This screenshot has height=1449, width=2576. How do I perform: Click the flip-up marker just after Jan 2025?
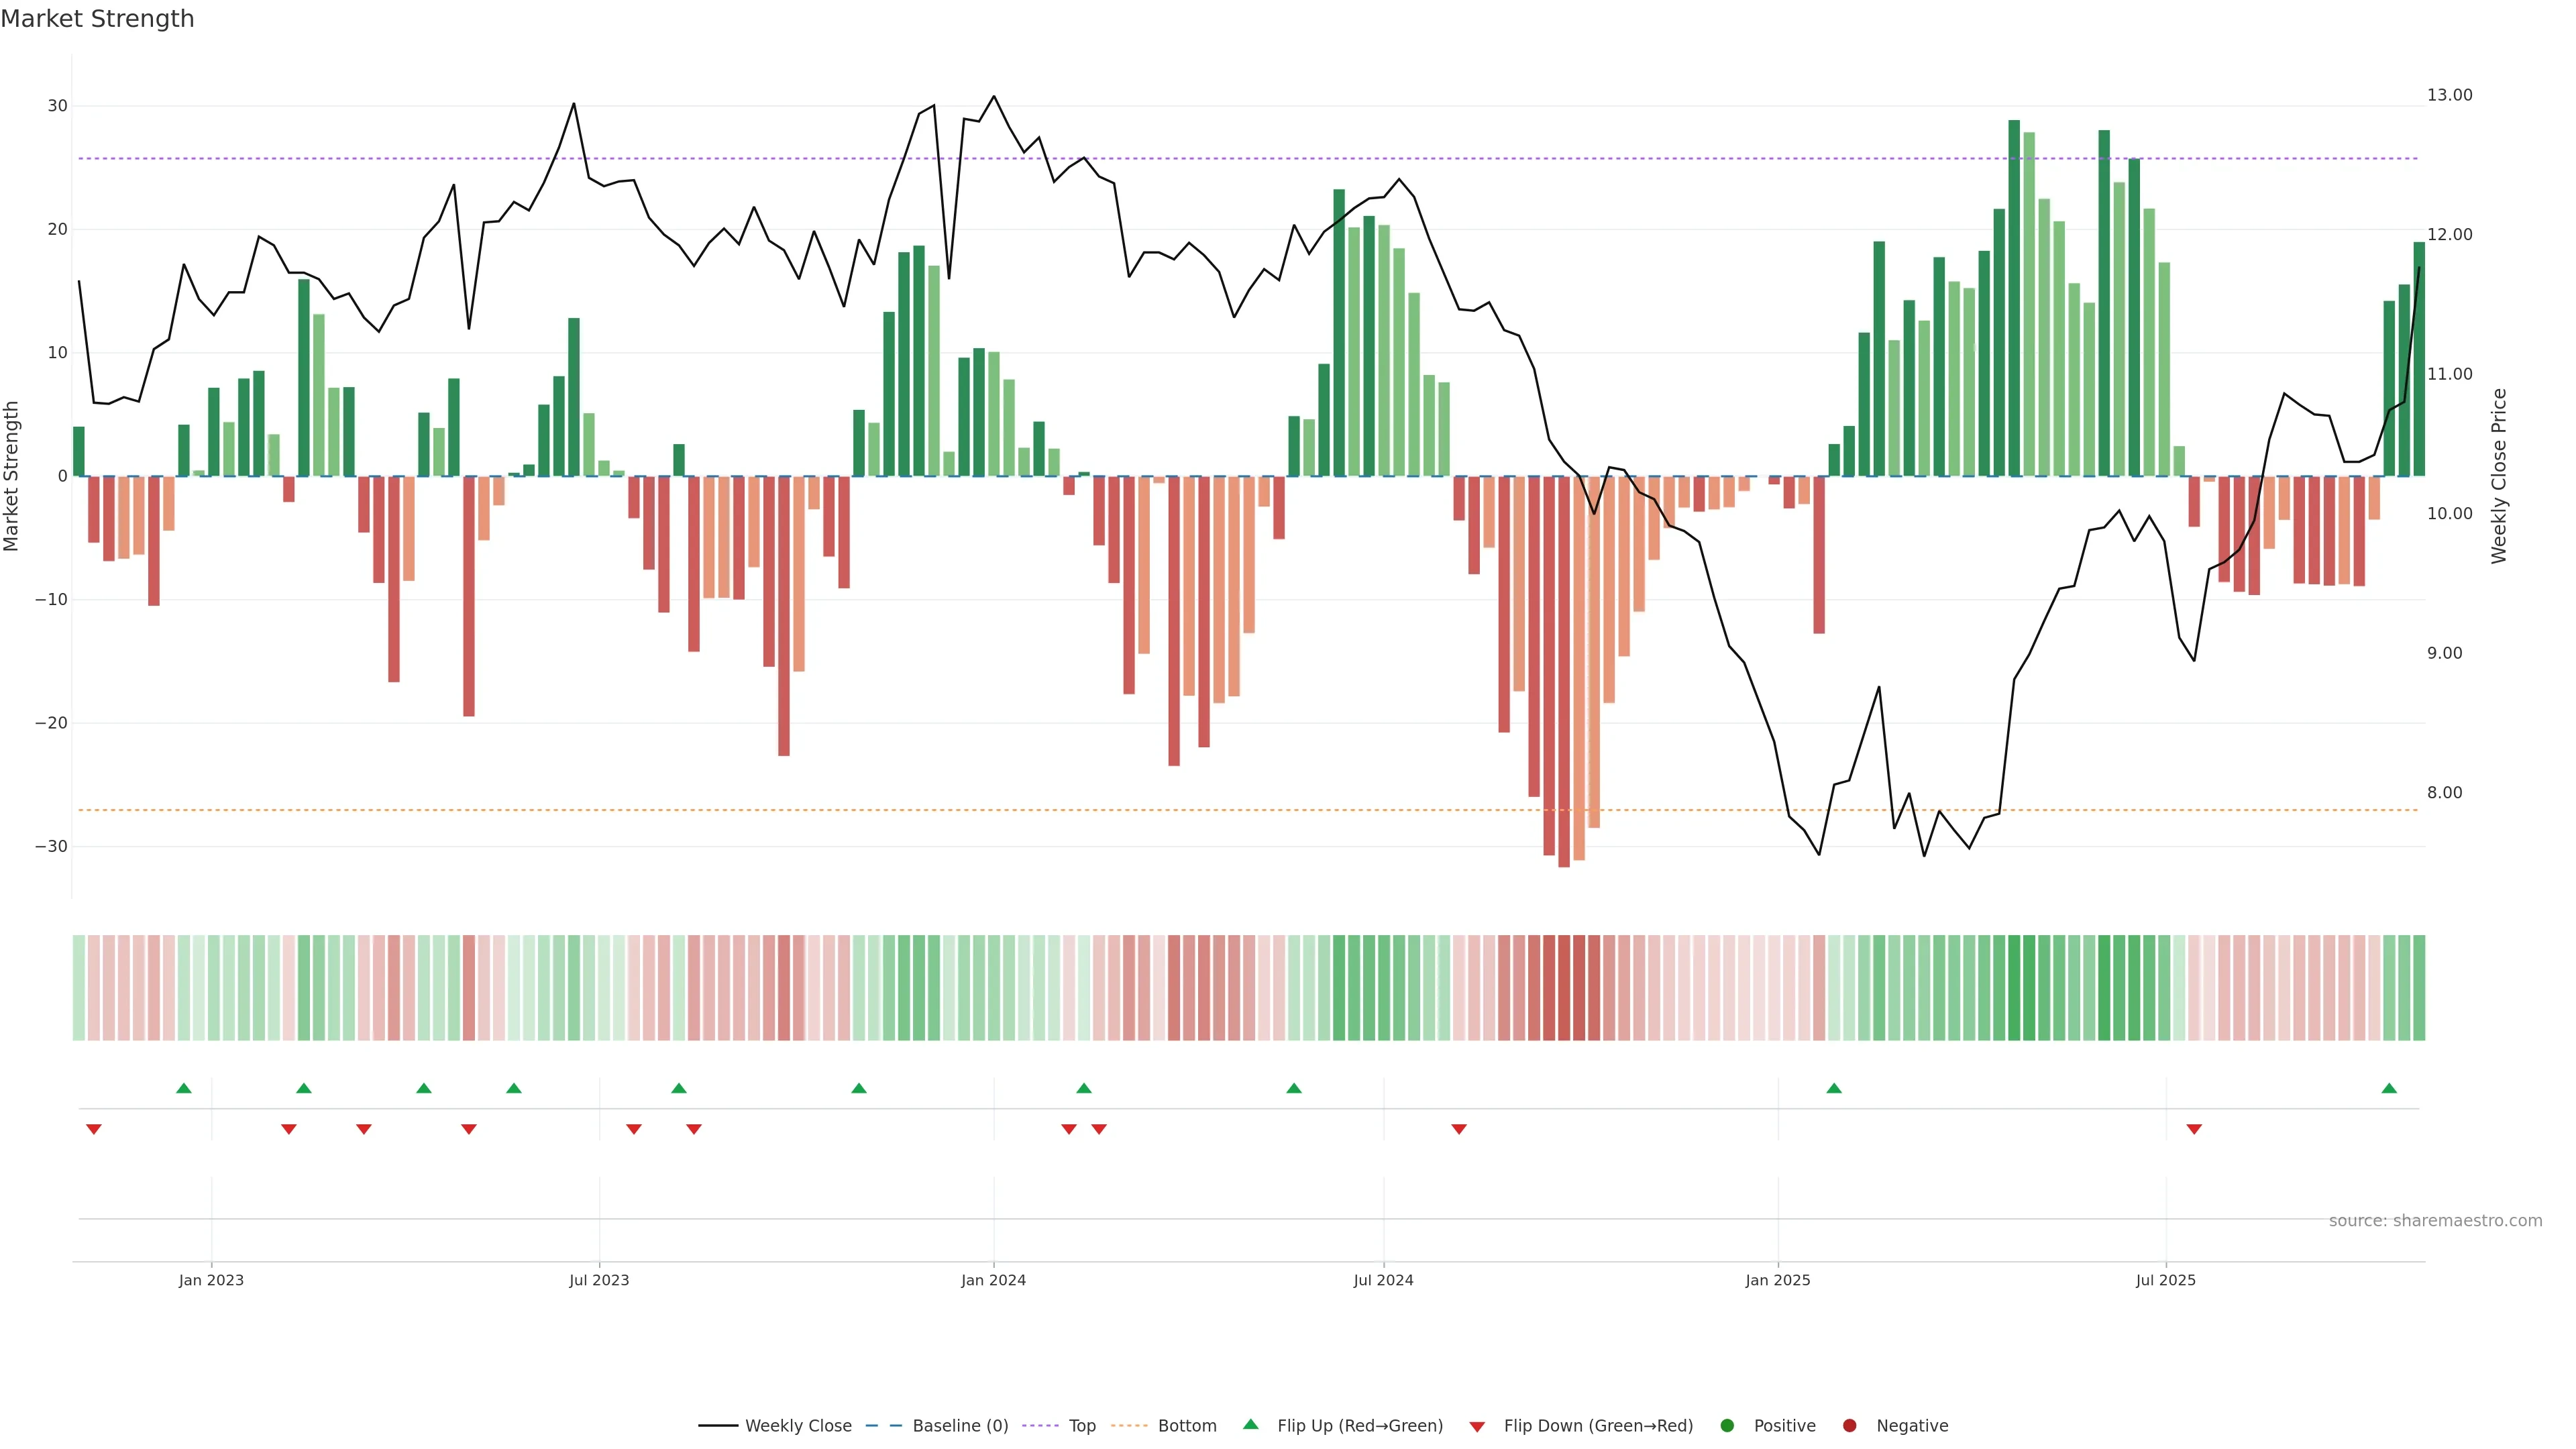tap(1834, 1088)
